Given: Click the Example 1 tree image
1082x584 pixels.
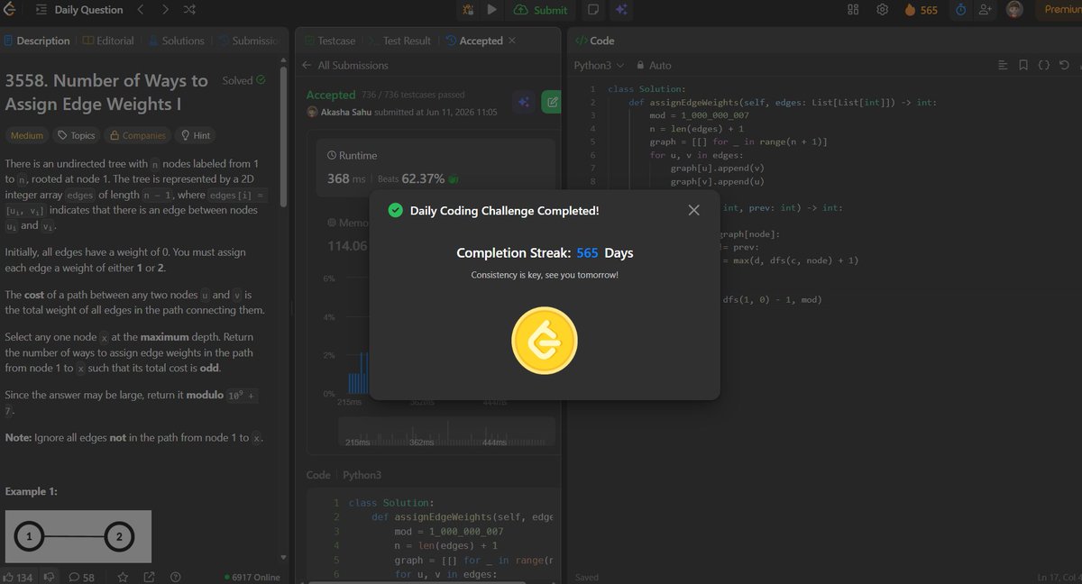Looking at the screenshot, I should point(78,537).
